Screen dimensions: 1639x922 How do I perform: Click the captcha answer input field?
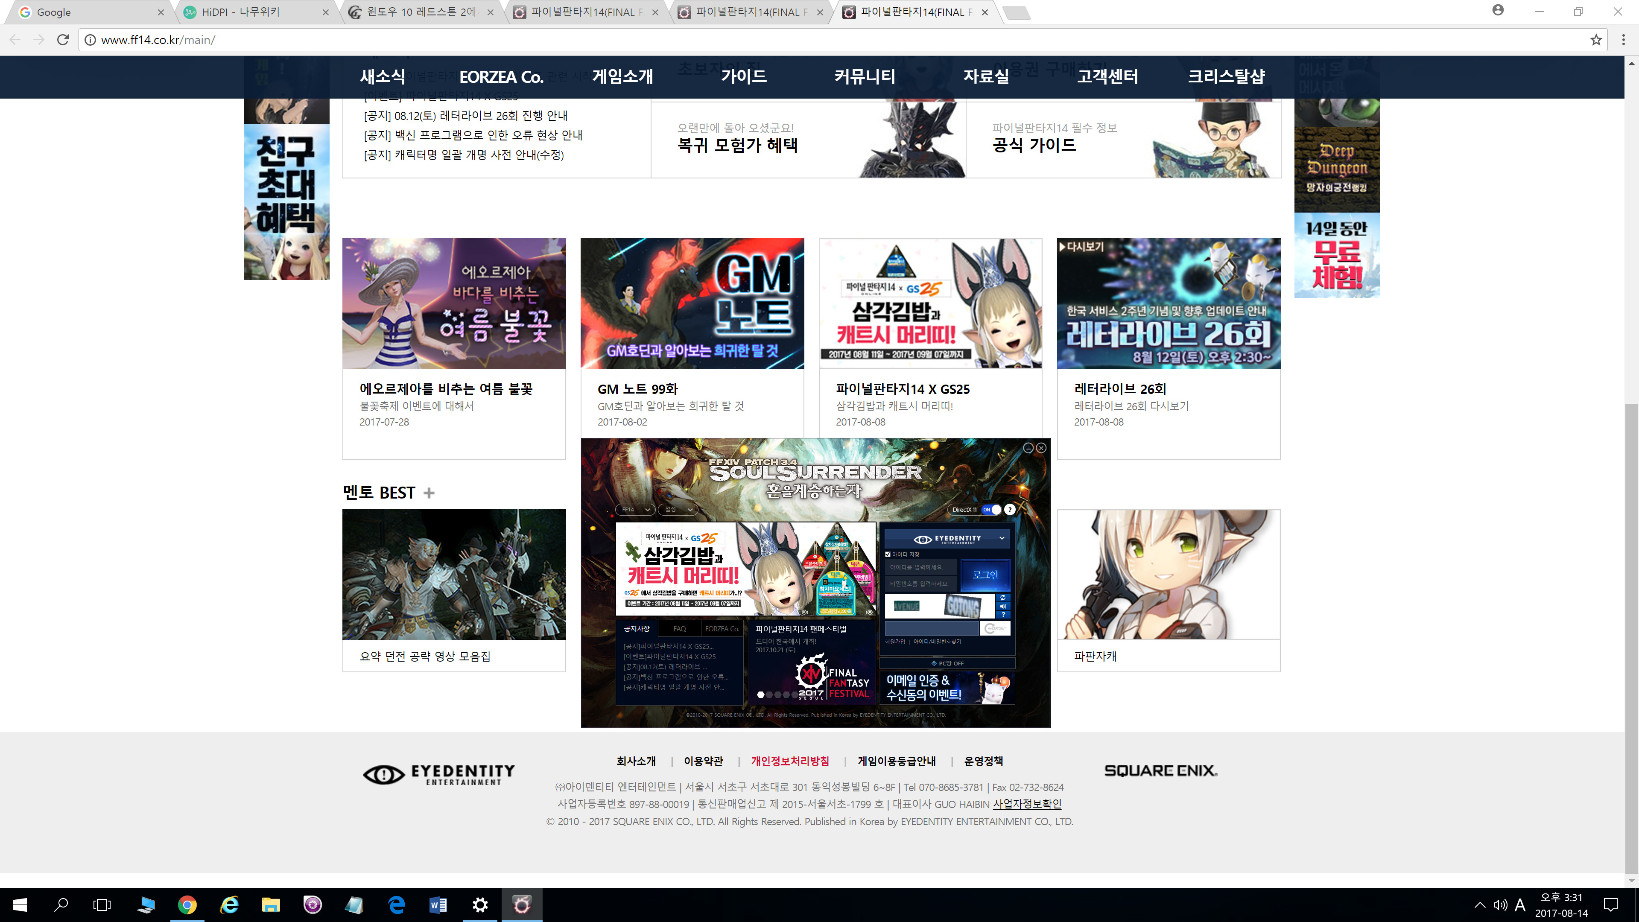[932, 629]
